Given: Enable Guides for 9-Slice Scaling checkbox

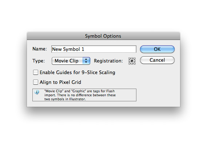Looking at the screenshot, I should tap(36, 72).
